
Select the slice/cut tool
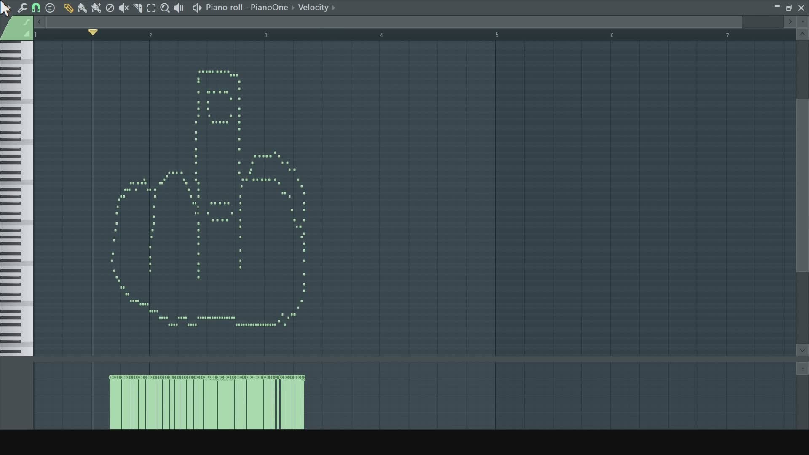click(138, 7)
